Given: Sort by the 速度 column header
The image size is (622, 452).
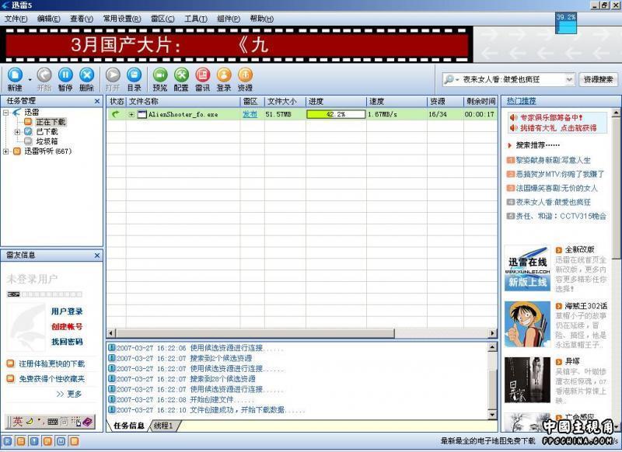Looking at the screenshot, I should point(397,102).
